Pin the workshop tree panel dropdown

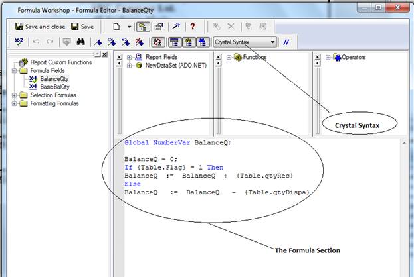[x=98, y=54]
